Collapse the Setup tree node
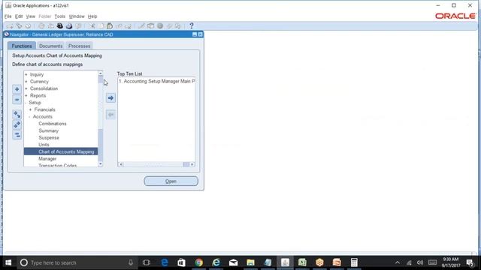481x270 pixels. click(26, 103)
